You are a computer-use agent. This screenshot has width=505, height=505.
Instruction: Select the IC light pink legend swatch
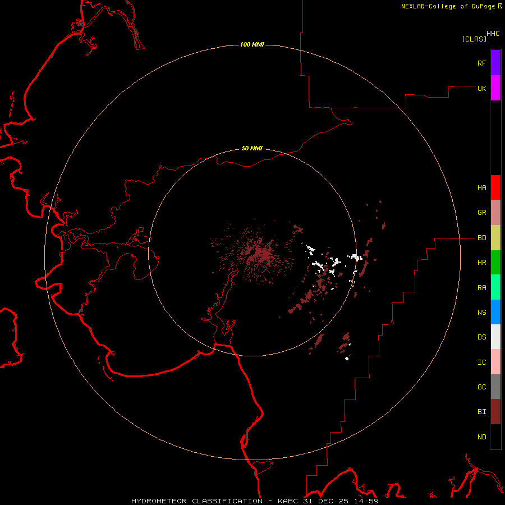[x=495, y=362]
